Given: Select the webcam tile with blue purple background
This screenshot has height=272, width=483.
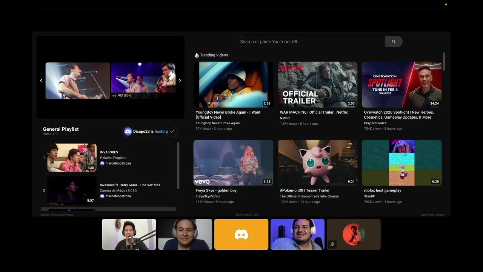Looking at the screenshot, I should pos(297,234).
